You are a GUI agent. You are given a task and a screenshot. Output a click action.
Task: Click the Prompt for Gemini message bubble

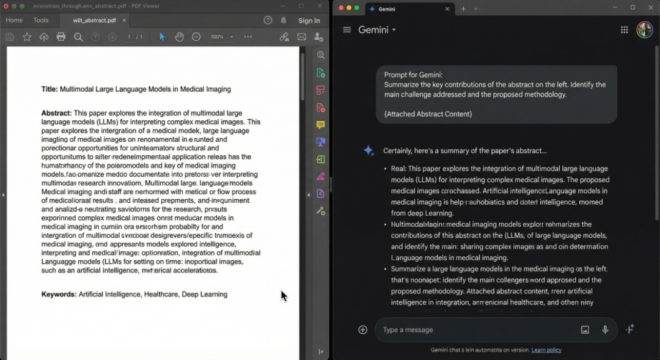496,94
